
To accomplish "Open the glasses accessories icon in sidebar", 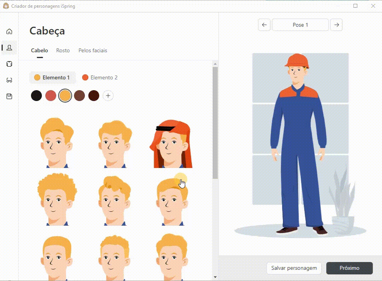I will pyautogui.click(x=9, y=80).
